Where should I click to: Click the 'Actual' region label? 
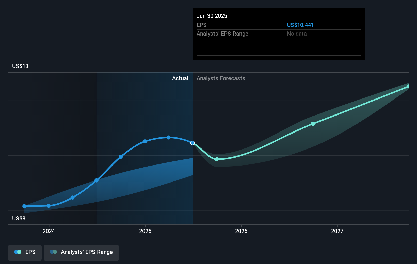(x=180, y=78)
